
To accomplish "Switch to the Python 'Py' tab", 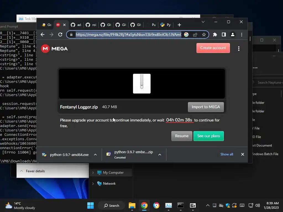I will 166,25.
